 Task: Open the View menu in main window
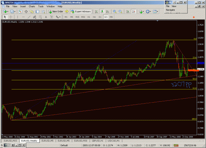[x=15, y=7]
